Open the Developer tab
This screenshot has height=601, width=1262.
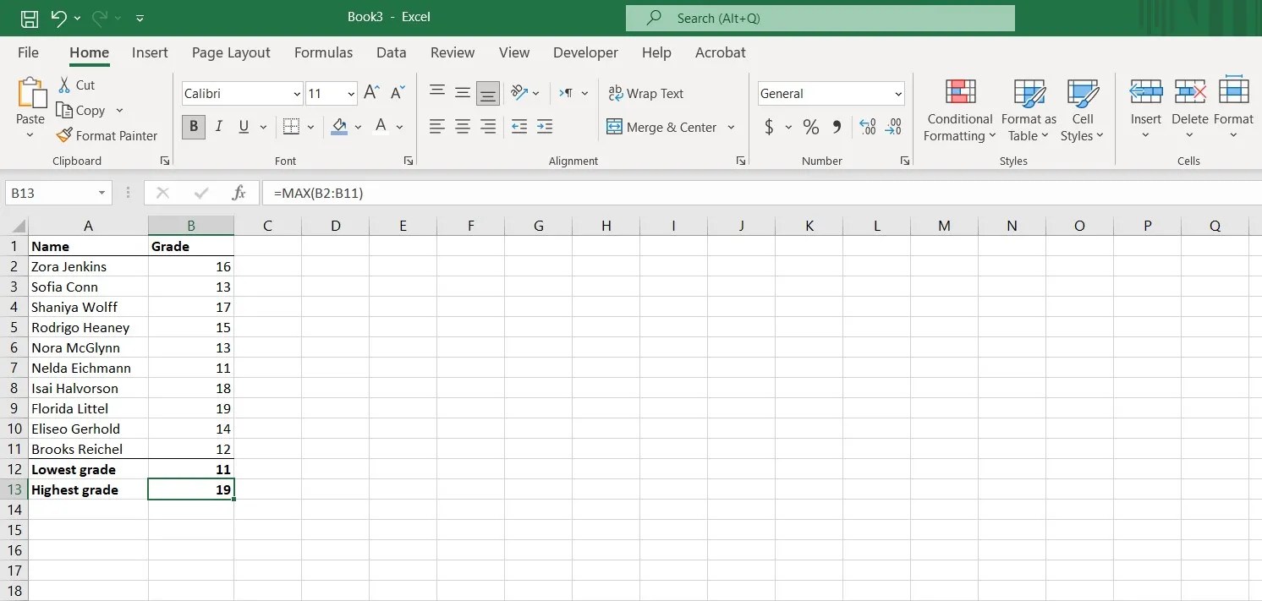(x=585, y=52)
